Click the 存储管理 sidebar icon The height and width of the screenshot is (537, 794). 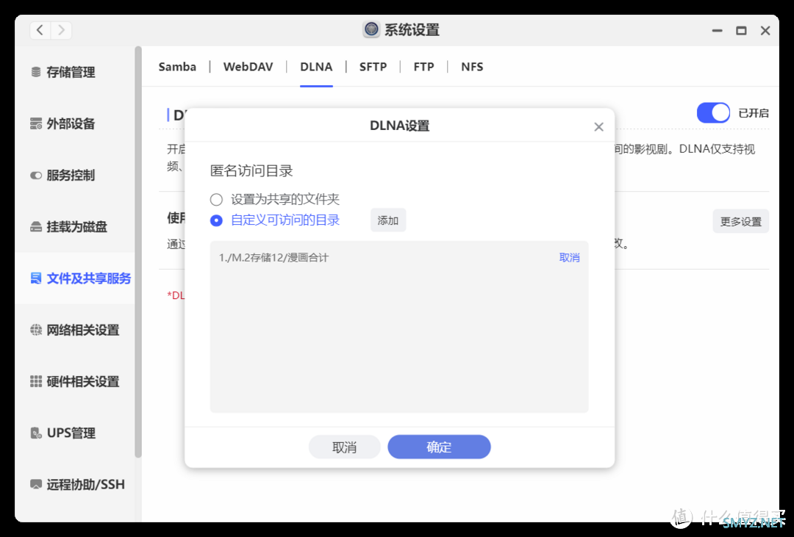point(36,73)
